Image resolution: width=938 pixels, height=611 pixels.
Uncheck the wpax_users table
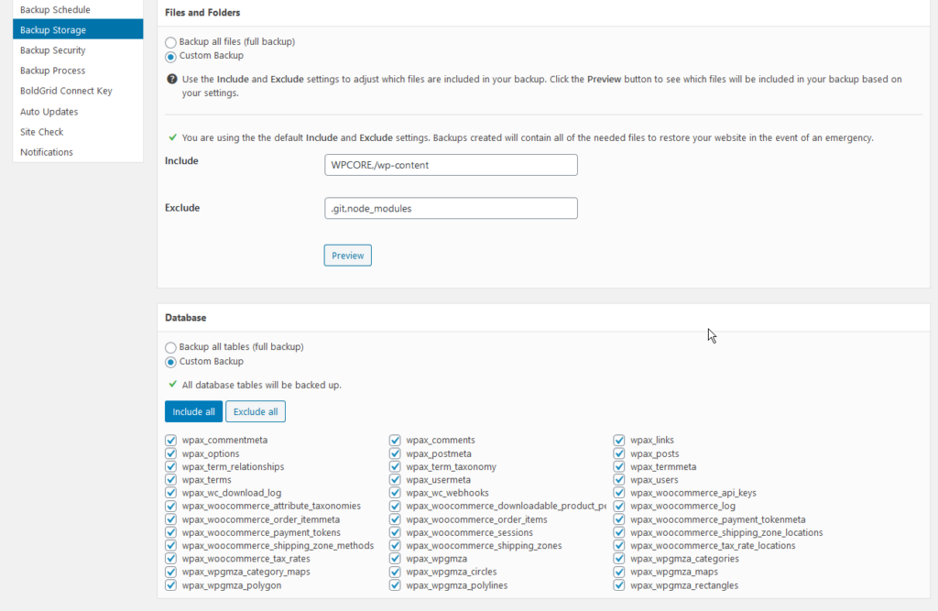pos(619,480)
